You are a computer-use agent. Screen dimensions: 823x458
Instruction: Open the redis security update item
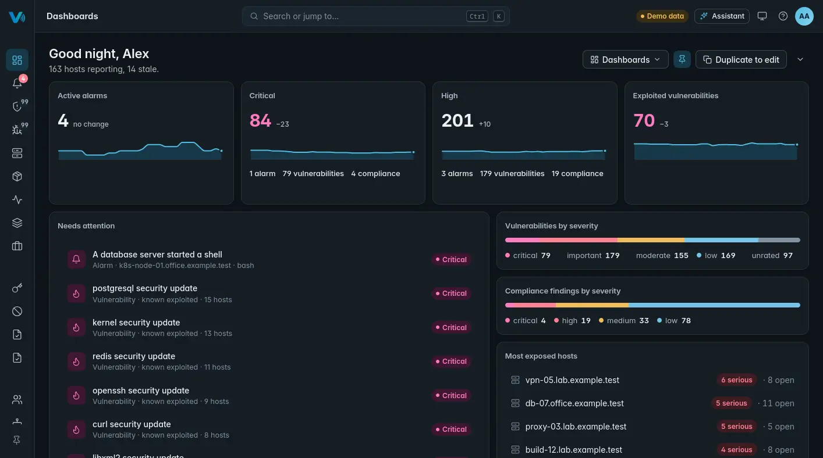pyautogui.click(x=269, y=362)
